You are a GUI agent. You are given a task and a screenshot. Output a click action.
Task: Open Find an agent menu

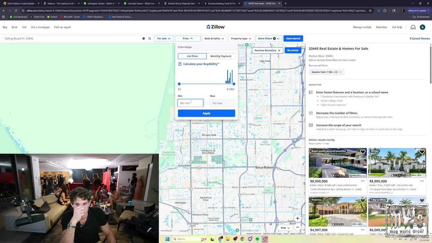click(x=62, y=27)
